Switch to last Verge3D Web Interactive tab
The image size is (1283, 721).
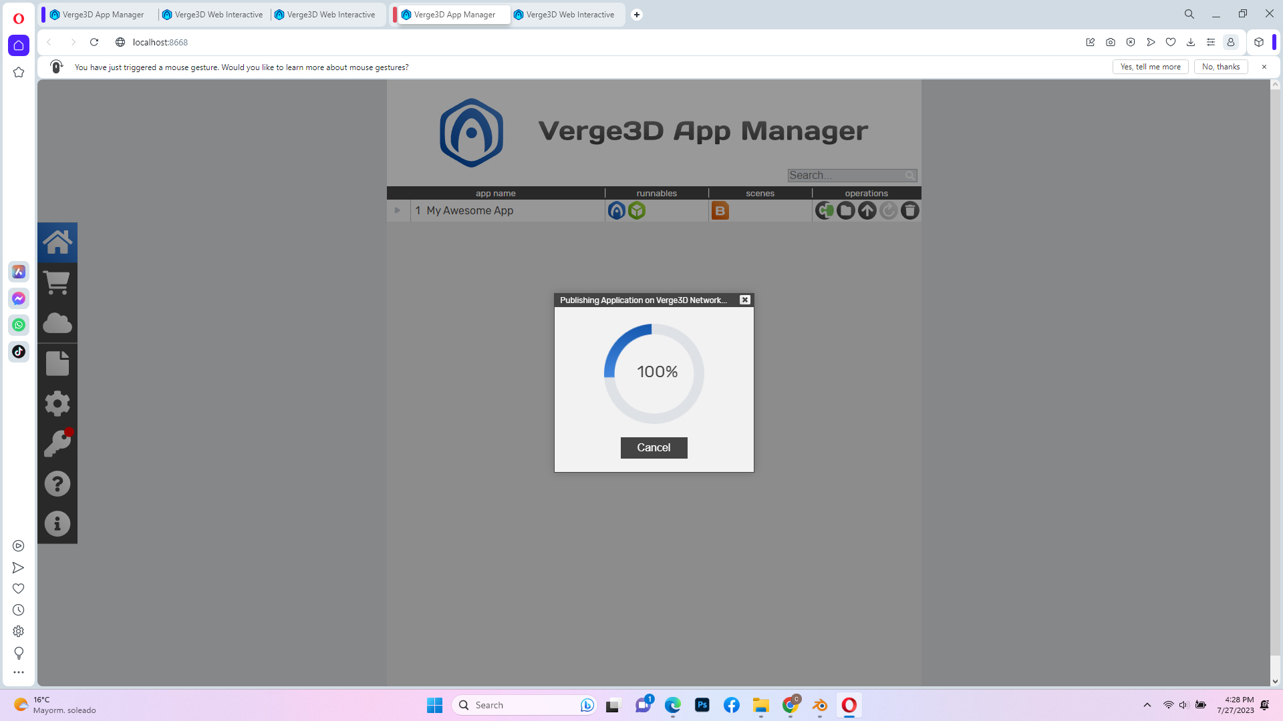click(x=565, y=14)
